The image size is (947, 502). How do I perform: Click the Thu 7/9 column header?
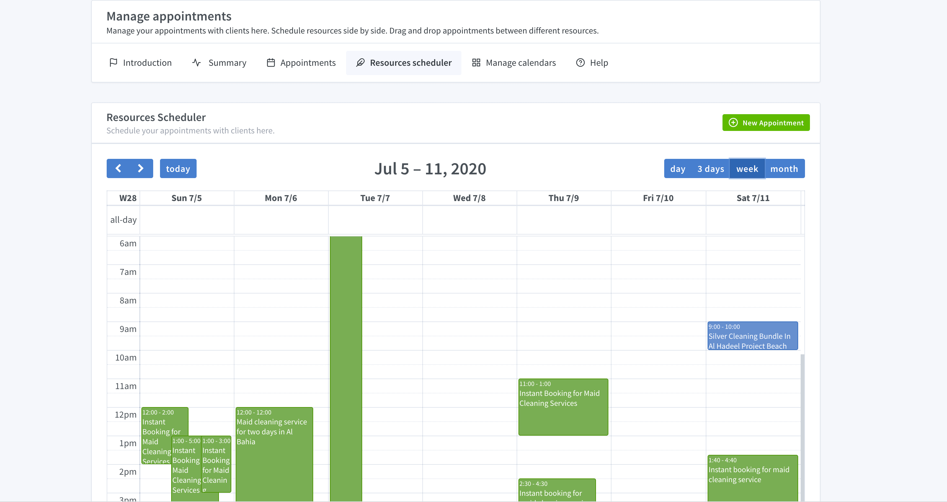coord(563,198)
